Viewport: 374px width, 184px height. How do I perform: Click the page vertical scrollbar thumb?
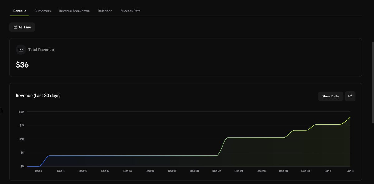pos(373,83)
